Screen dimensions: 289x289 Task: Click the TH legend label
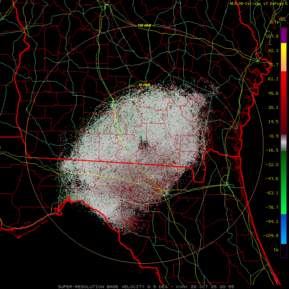point(276,250)
